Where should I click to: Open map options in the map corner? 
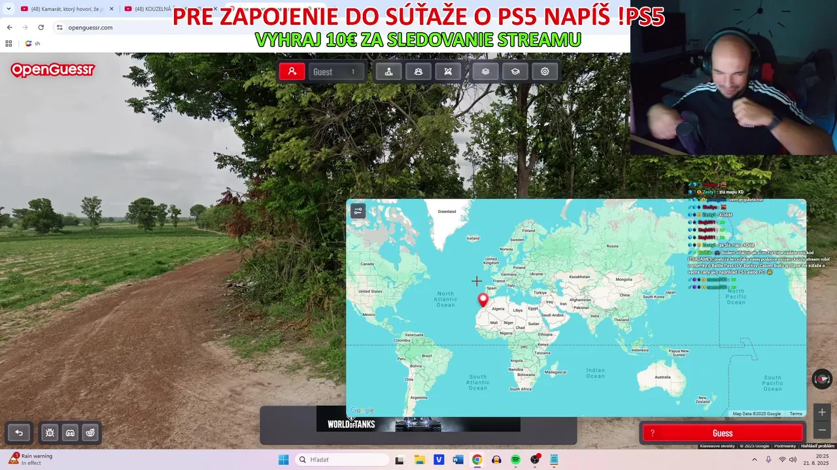358,211
